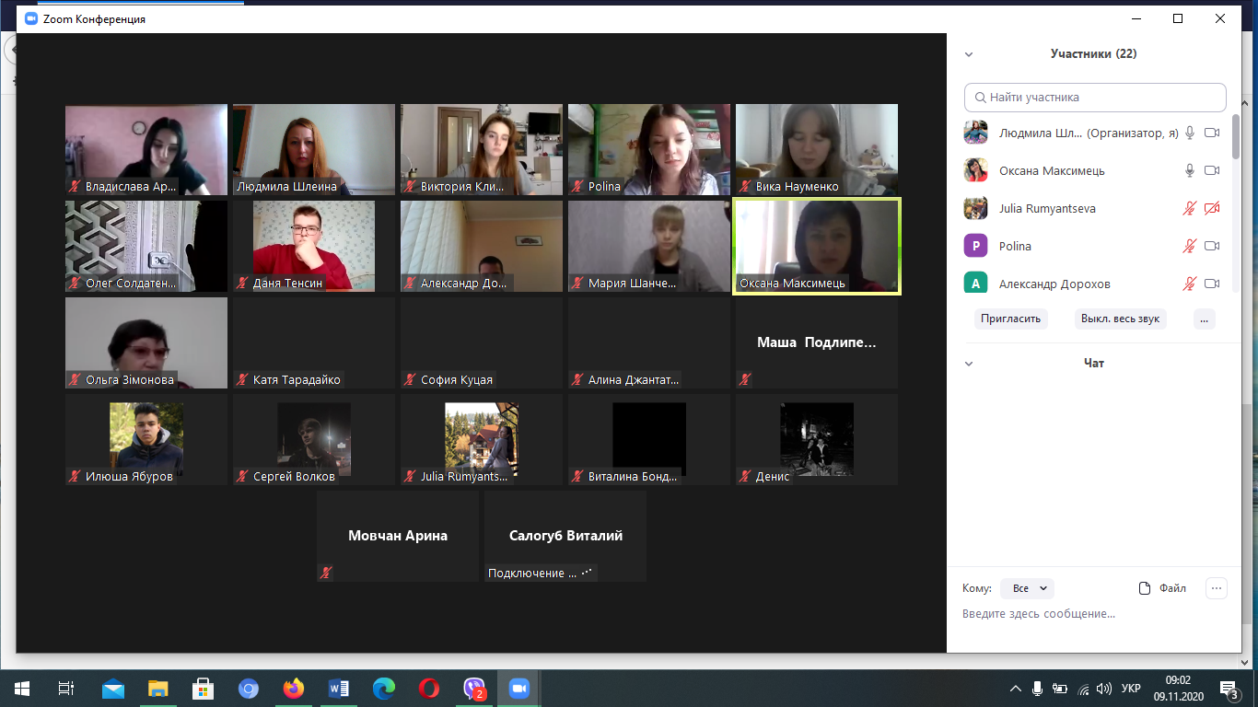Click the Zoom logo in the title bar
The image size is (1258, 707).
pos(31,18)
